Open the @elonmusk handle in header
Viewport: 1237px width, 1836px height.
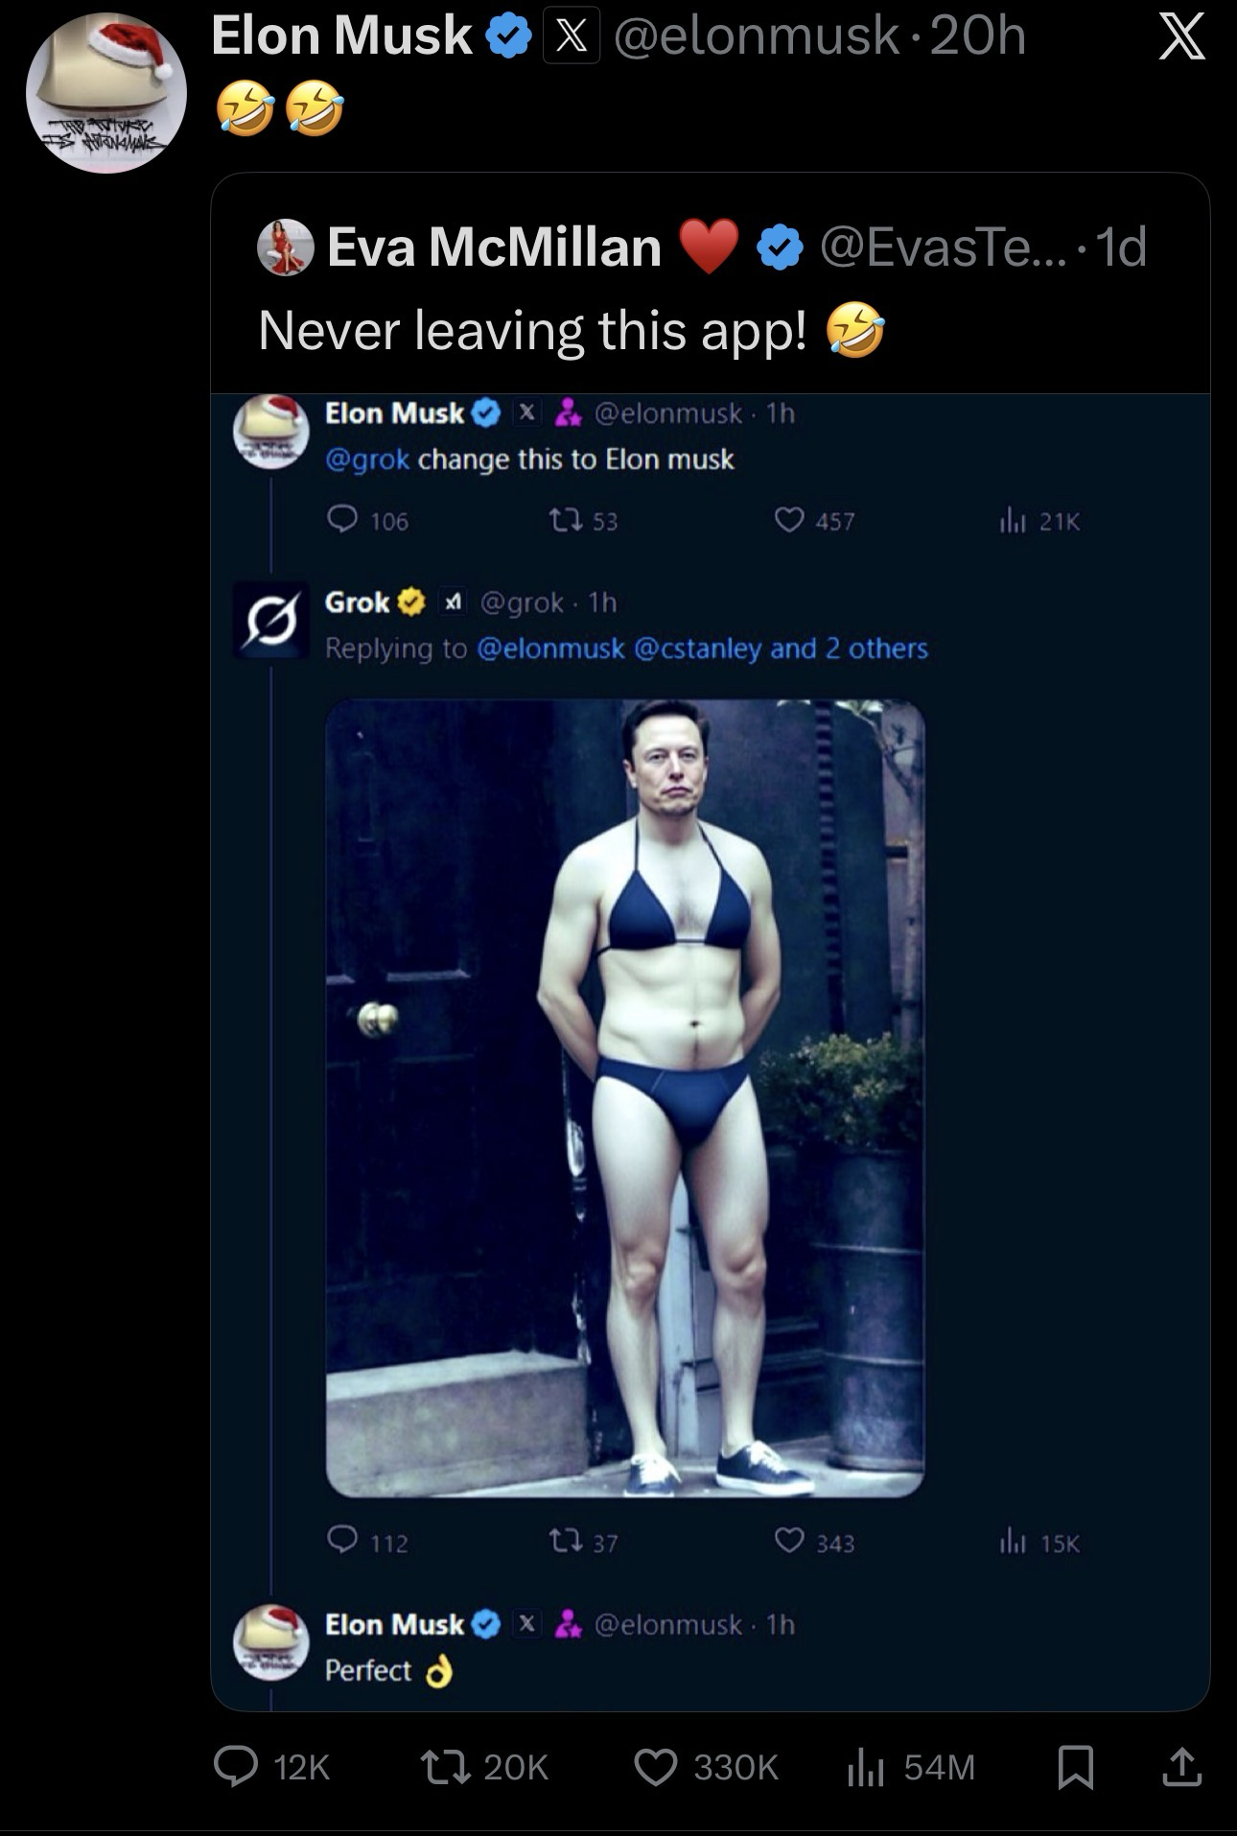[x=756, y=38]
